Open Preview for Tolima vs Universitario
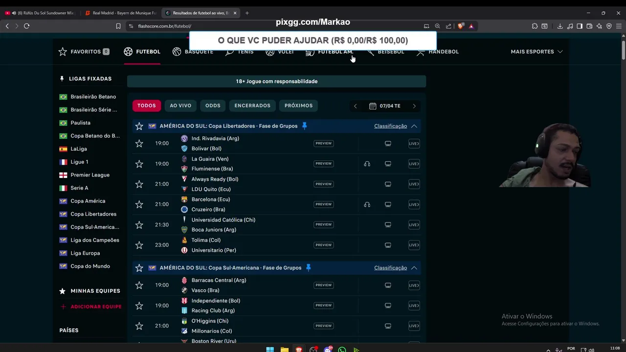This screenshot has width=626, height=352. click(x=323, y=245)
